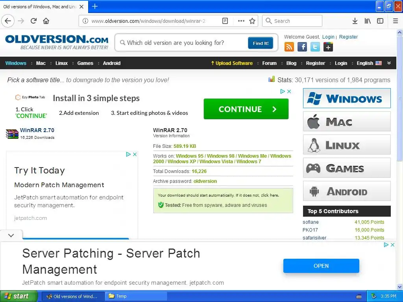The height and width of the screenshot is (302, 403).
Task: Toggle the sidebar icon in toolbar
Action: pos(380,21)
